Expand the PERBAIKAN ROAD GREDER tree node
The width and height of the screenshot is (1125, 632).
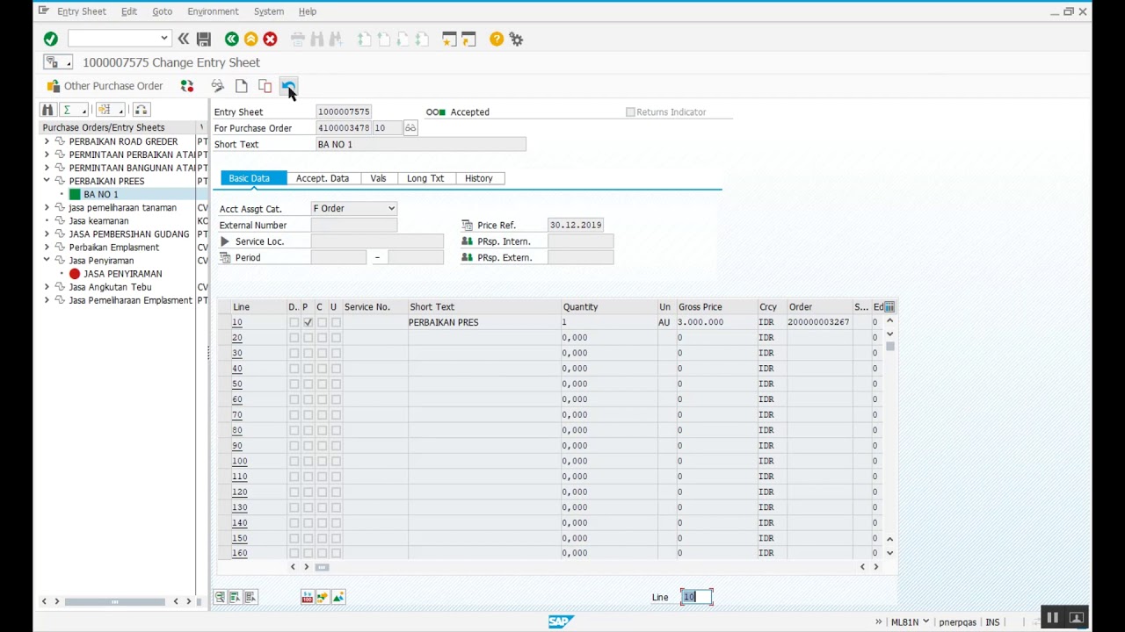pos(47,141)
